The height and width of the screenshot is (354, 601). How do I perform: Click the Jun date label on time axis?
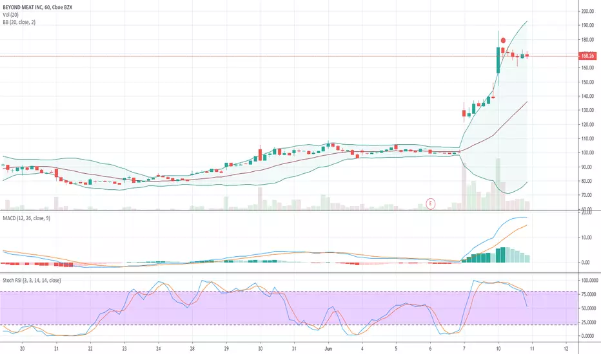[x=328, y=349]
